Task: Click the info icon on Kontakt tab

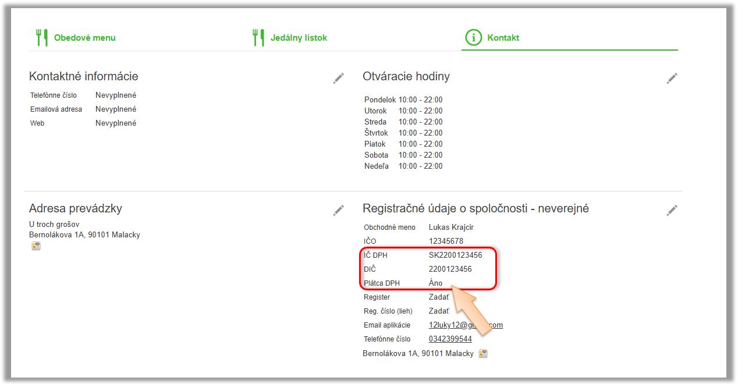Action: click(473, 38)
